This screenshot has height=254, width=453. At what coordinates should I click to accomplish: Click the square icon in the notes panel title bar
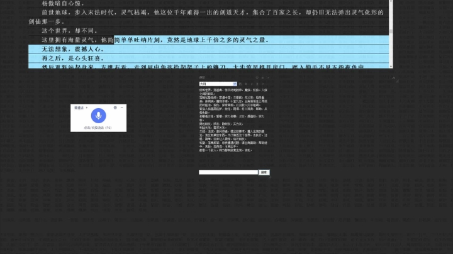262,77
